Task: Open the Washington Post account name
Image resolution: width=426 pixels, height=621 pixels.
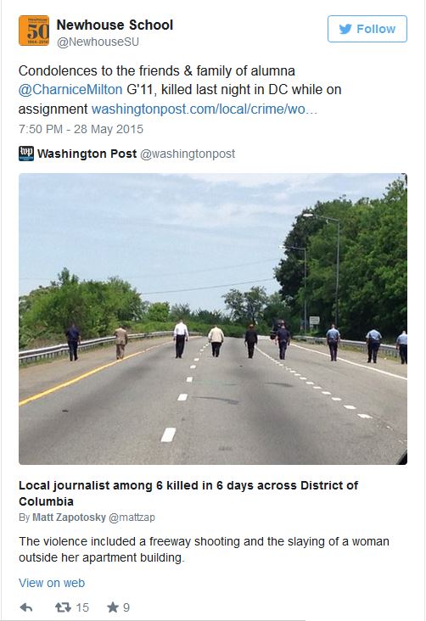Action: click(87, 154)
